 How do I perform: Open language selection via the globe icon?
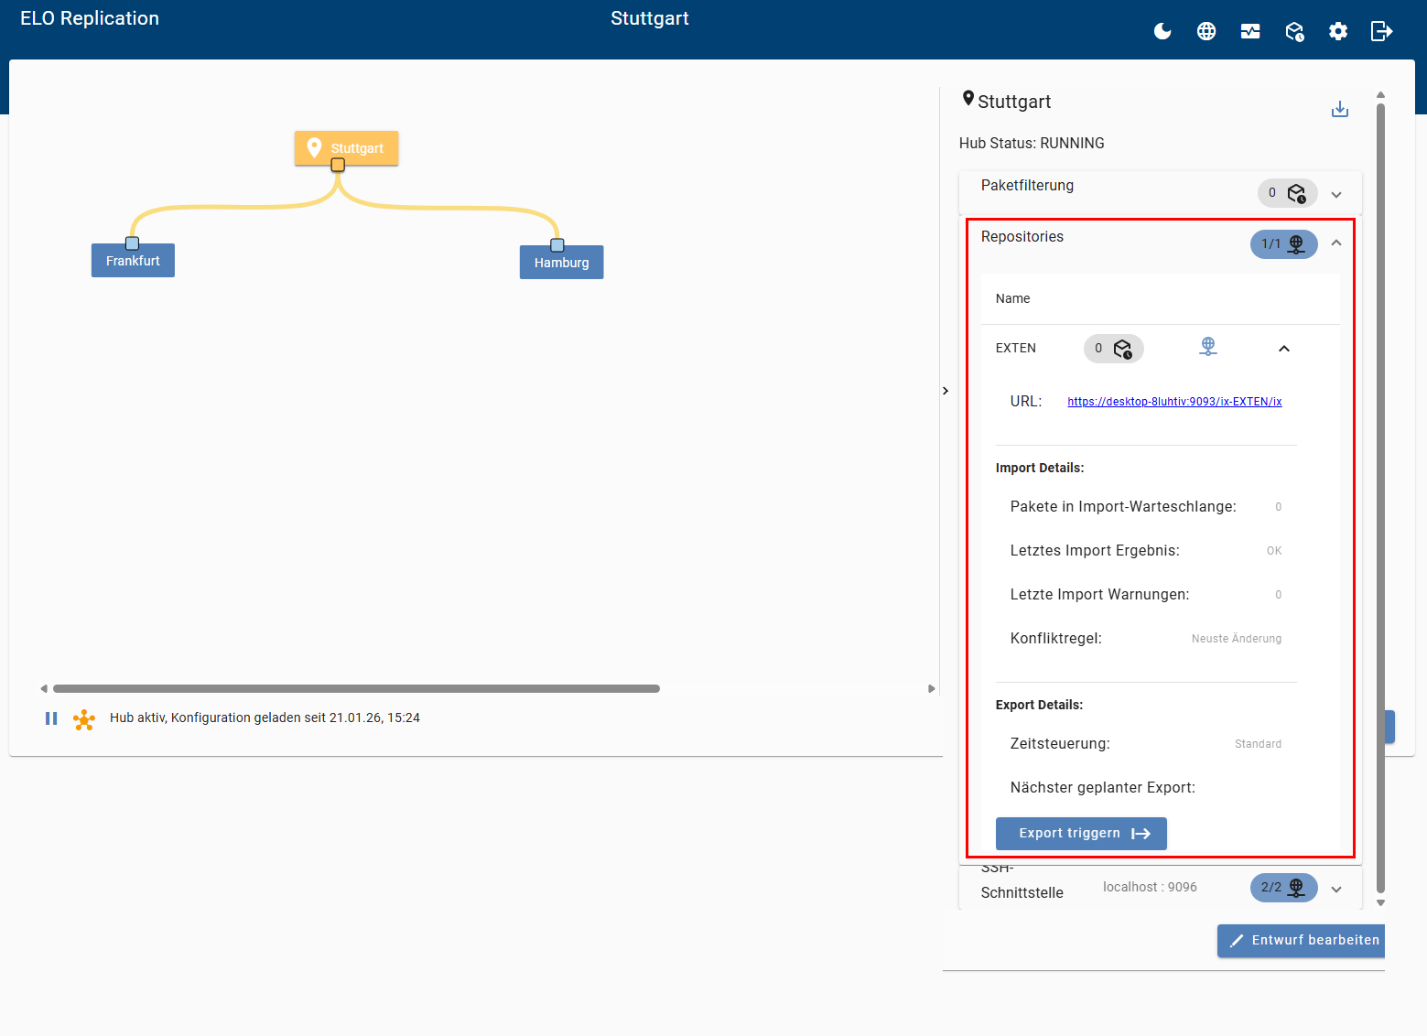(1205, 30)
